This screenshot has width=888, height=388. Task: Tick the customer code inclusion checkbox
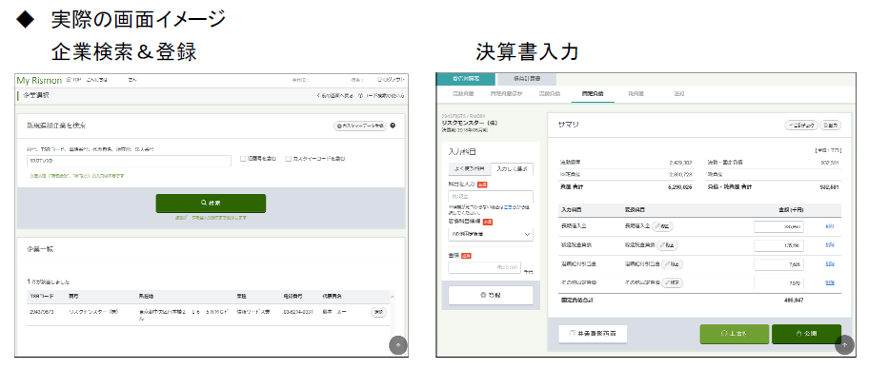(289, 159)
